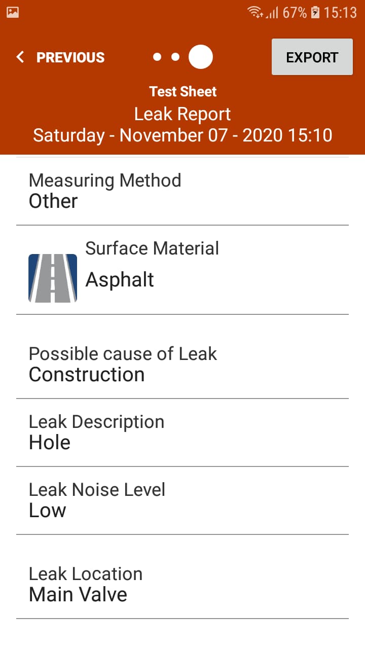Click the back chevron arrow icon
The height and width of the screenshot is (649, 365).
[x=20, y=57]
